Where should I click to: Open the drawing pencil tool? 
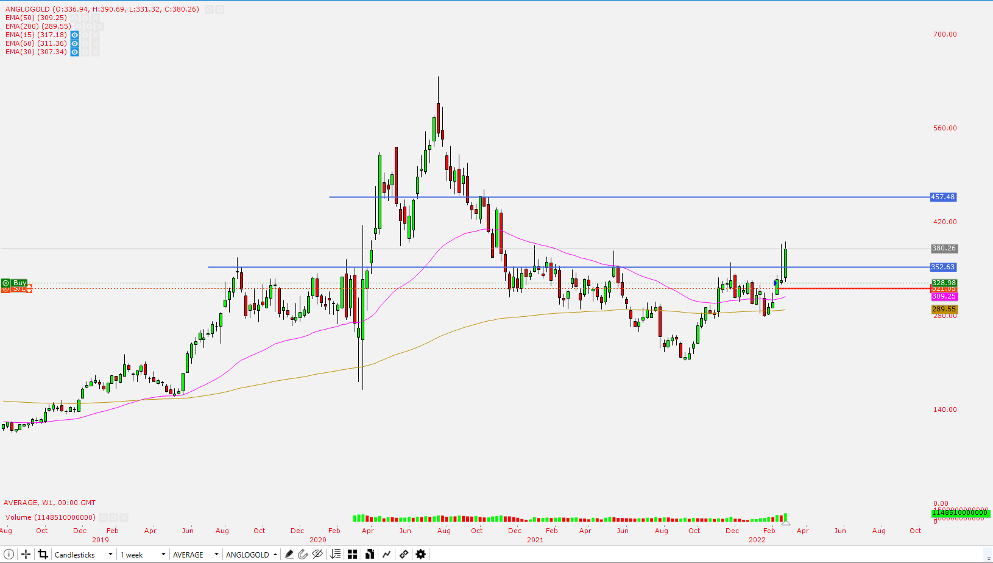pos(289,554)
